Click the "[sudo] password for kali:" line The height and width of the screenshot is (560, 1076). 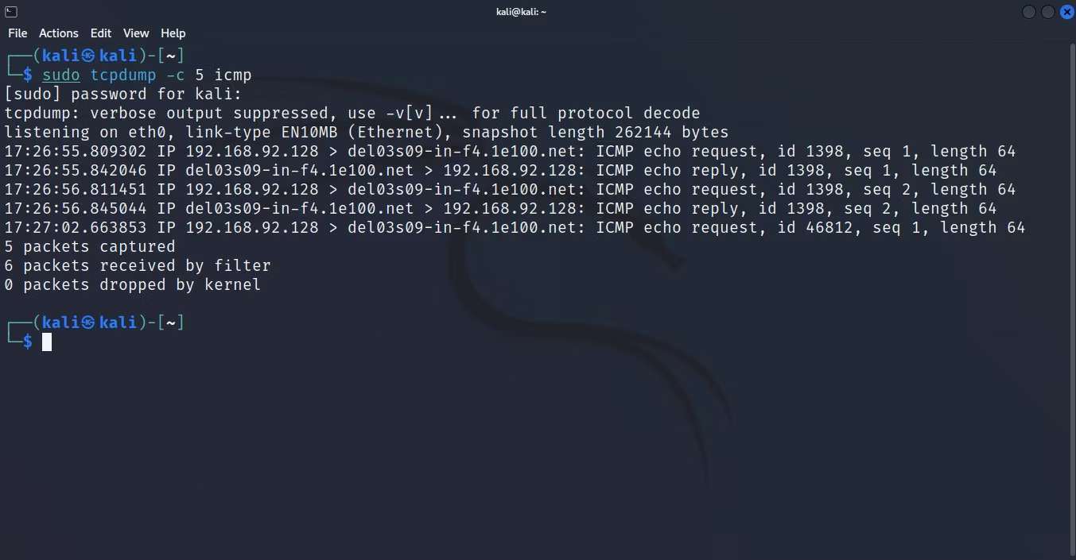122,95
